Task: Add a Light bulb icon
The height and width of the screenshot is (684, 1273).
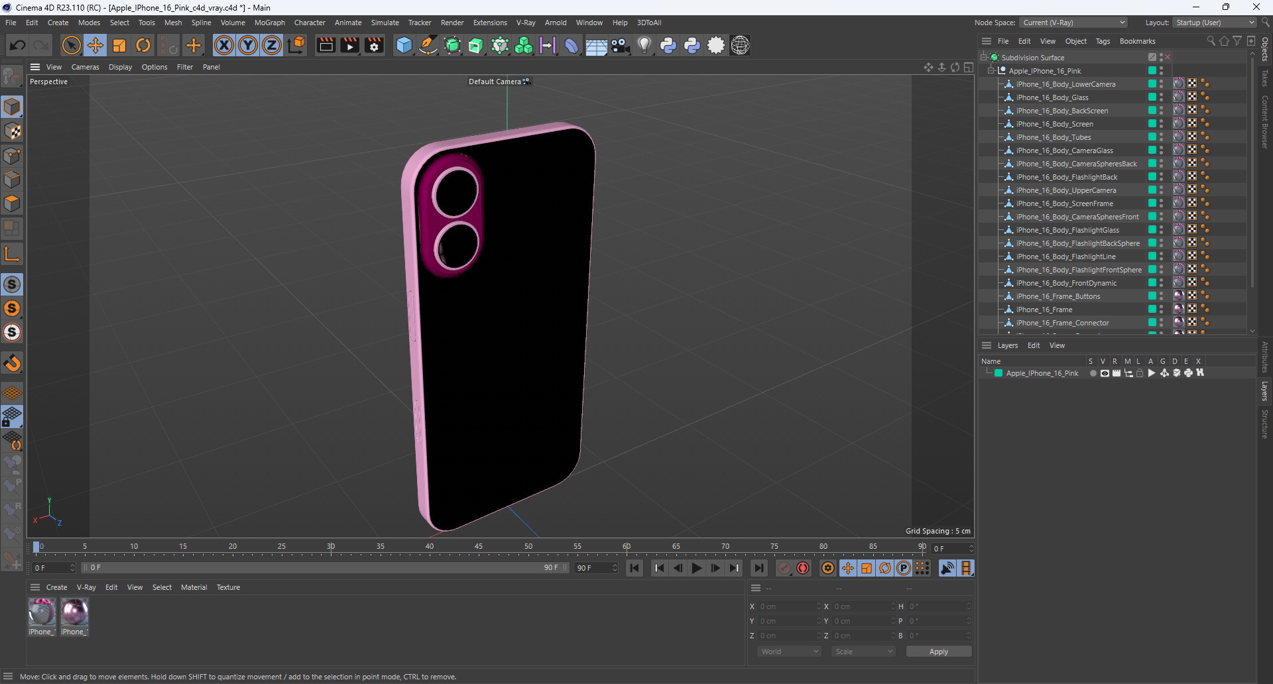Action: click(644, 45)
